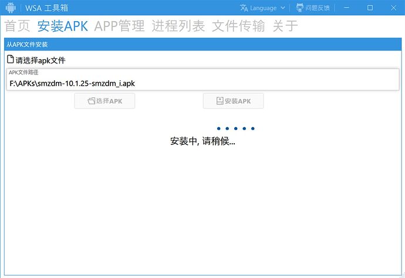Open the APP管理 tab
Image resolution: width=405 pixels, height=278 pixels.
(x=119, y=26)
